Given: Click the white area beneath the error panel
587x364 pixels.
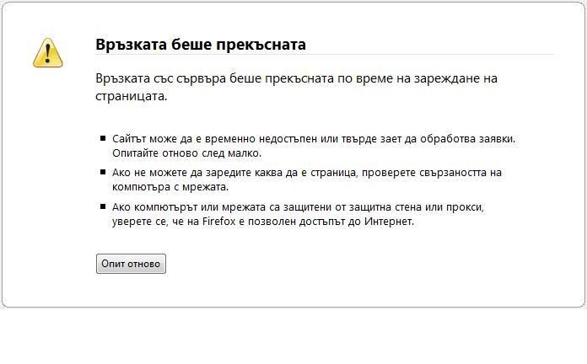Looking at the screenshot, I should pyautogui.click(x=293, y=337).
